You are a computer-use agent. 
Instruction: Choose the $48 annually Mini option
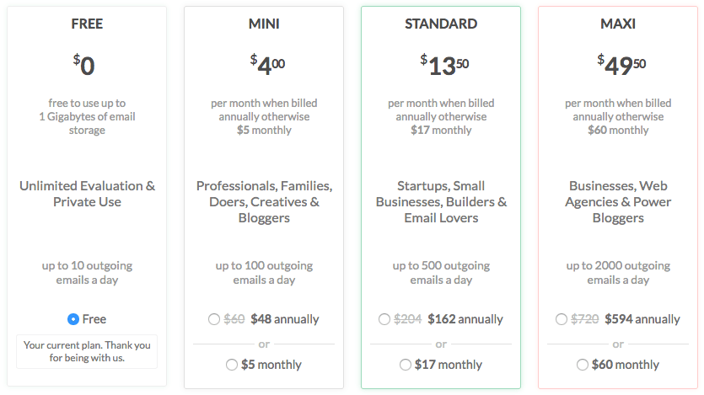point(214,319)
